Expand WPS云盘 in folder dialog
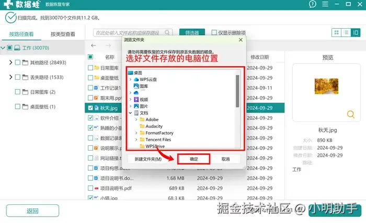 coord(130,80)
